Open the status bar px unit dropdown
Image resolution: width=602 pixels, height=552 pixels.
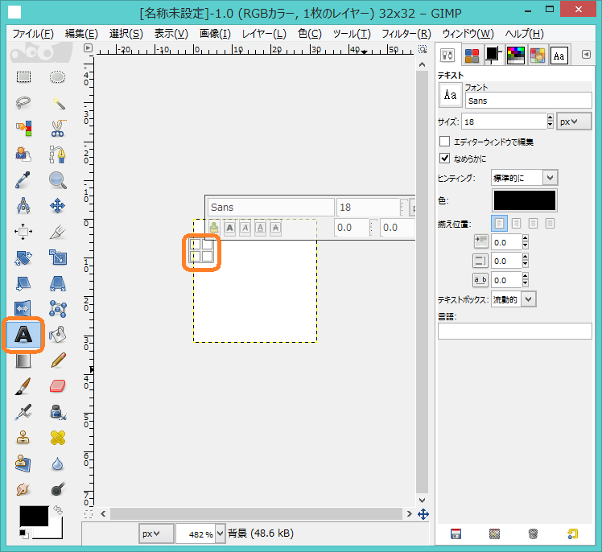(x=156, y=533)
